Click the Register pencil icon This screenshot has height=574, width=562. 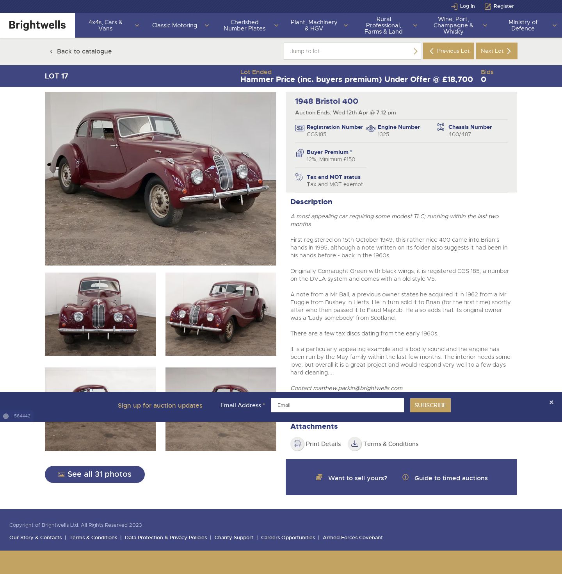pyautogui.click(x=488, y=6)
